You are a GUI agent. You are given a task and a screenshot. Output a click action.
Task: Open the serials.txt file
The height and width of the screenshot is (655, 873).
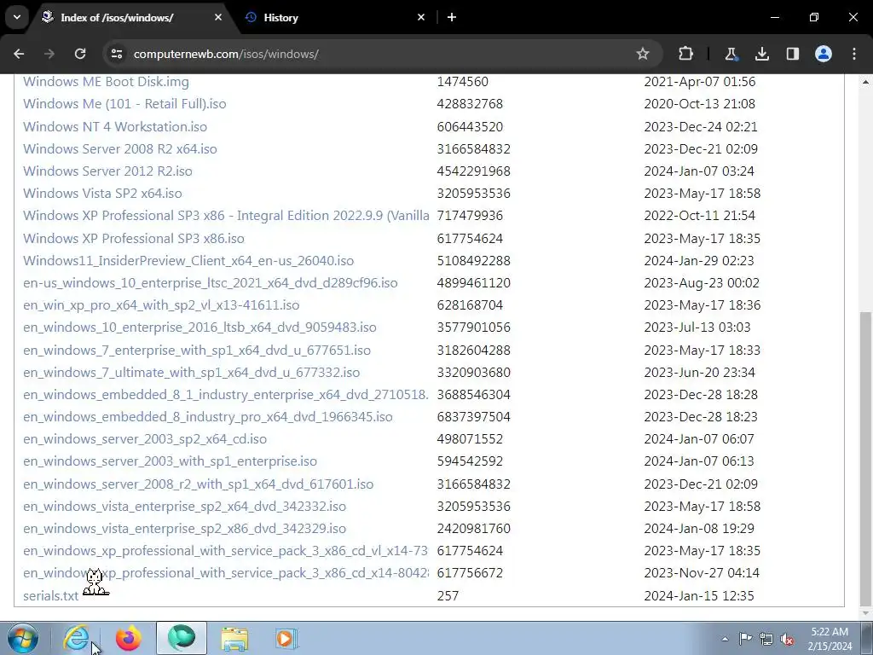coord(50,596)
